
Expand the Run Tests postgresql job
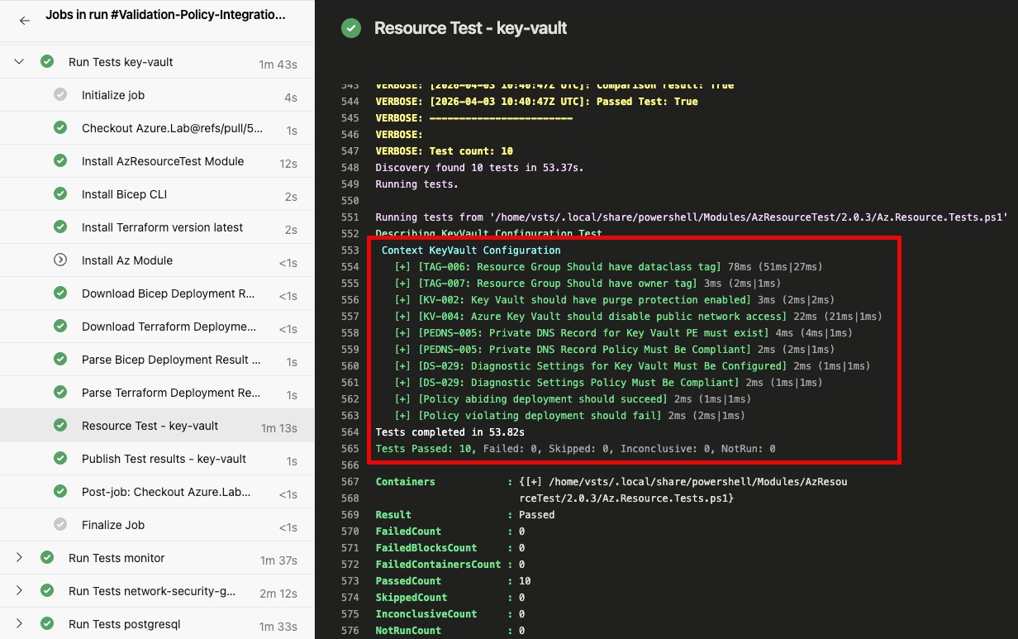[x=20, y=624]
